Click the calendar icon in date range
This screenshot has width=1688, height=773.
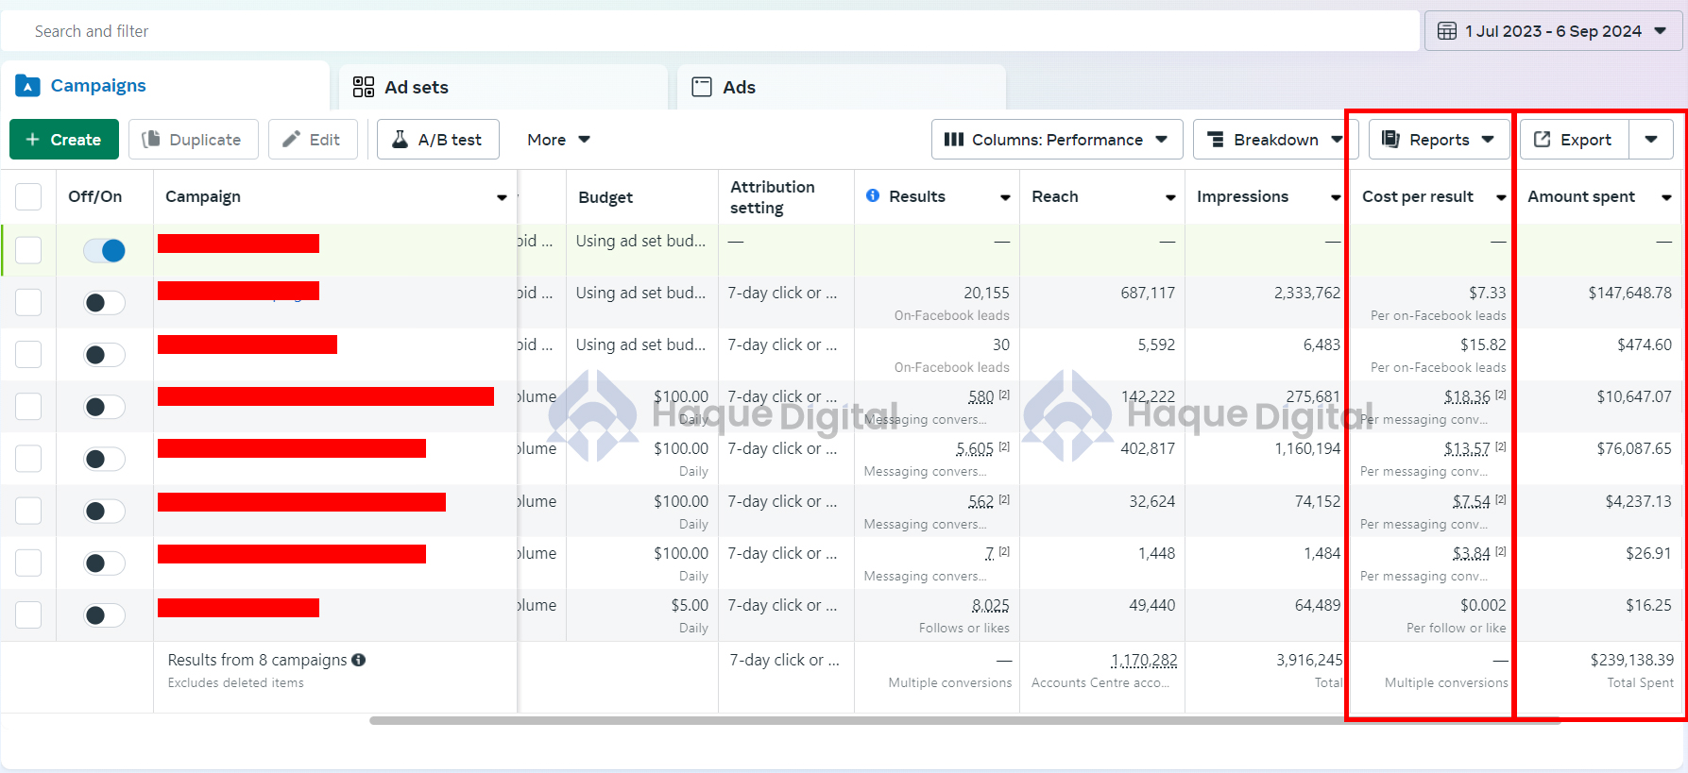pyautogui.click(x=1447, y=31)
